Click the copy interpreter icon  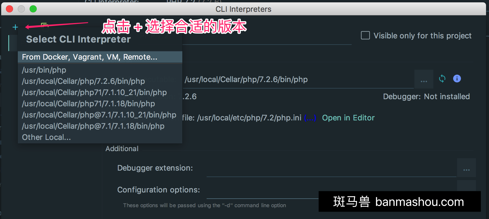(x=45, y=26)
